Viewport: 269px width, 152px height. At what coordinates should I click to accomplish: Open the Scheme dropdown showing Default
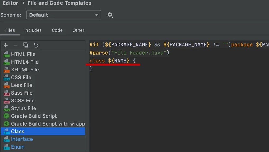[x=63, y=15]
